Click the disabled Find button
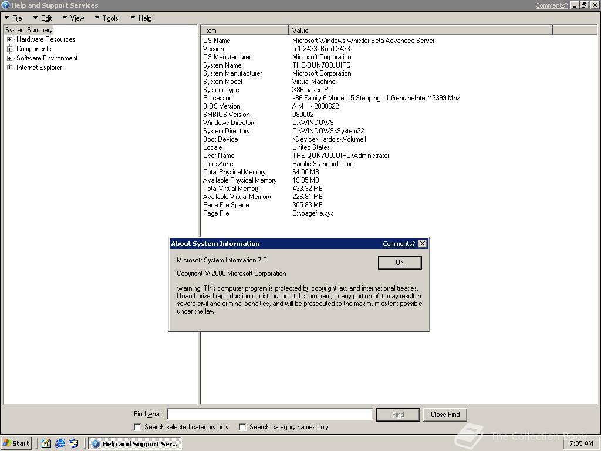Image resolution: width=601 pixels, height=451 pixels. pyautogui.click(x=398, y=415)
